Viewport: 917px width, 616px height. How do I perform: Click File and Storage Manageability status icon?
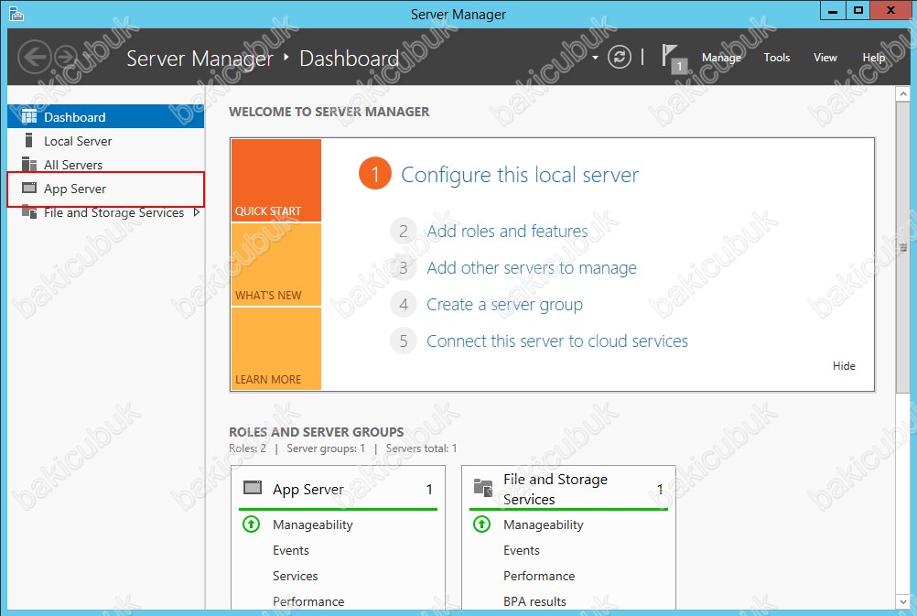point(482,524)
